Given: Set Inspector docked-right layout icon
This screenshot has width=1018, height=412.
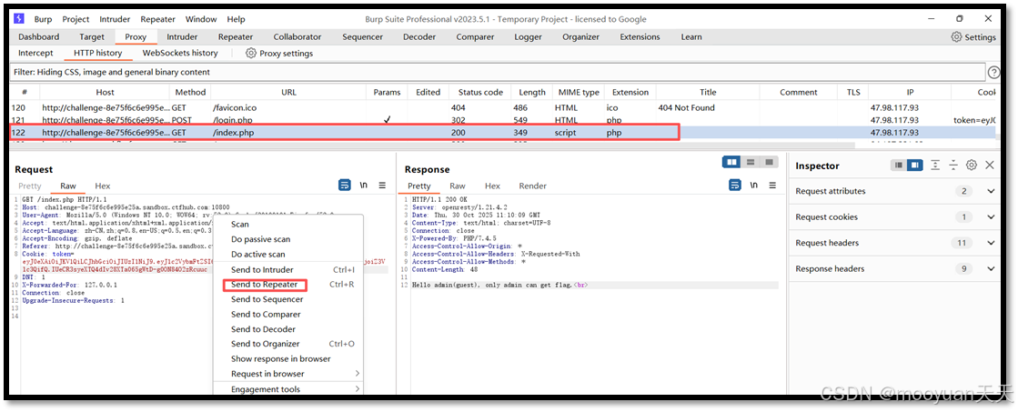Looking at the screenshot, I should [915, 166].
